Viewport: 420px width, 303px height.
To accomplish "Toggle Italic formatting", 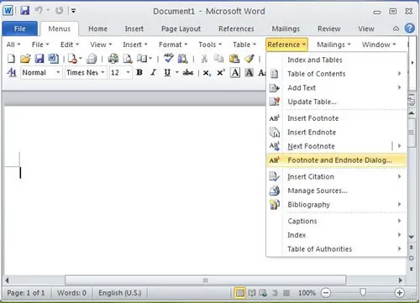I will tap(153, 73).
